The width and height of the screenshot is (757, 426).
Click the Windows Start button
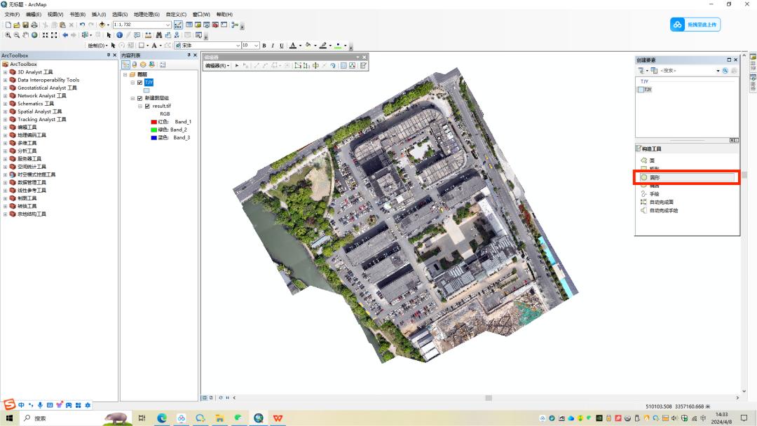click(9, 418)
